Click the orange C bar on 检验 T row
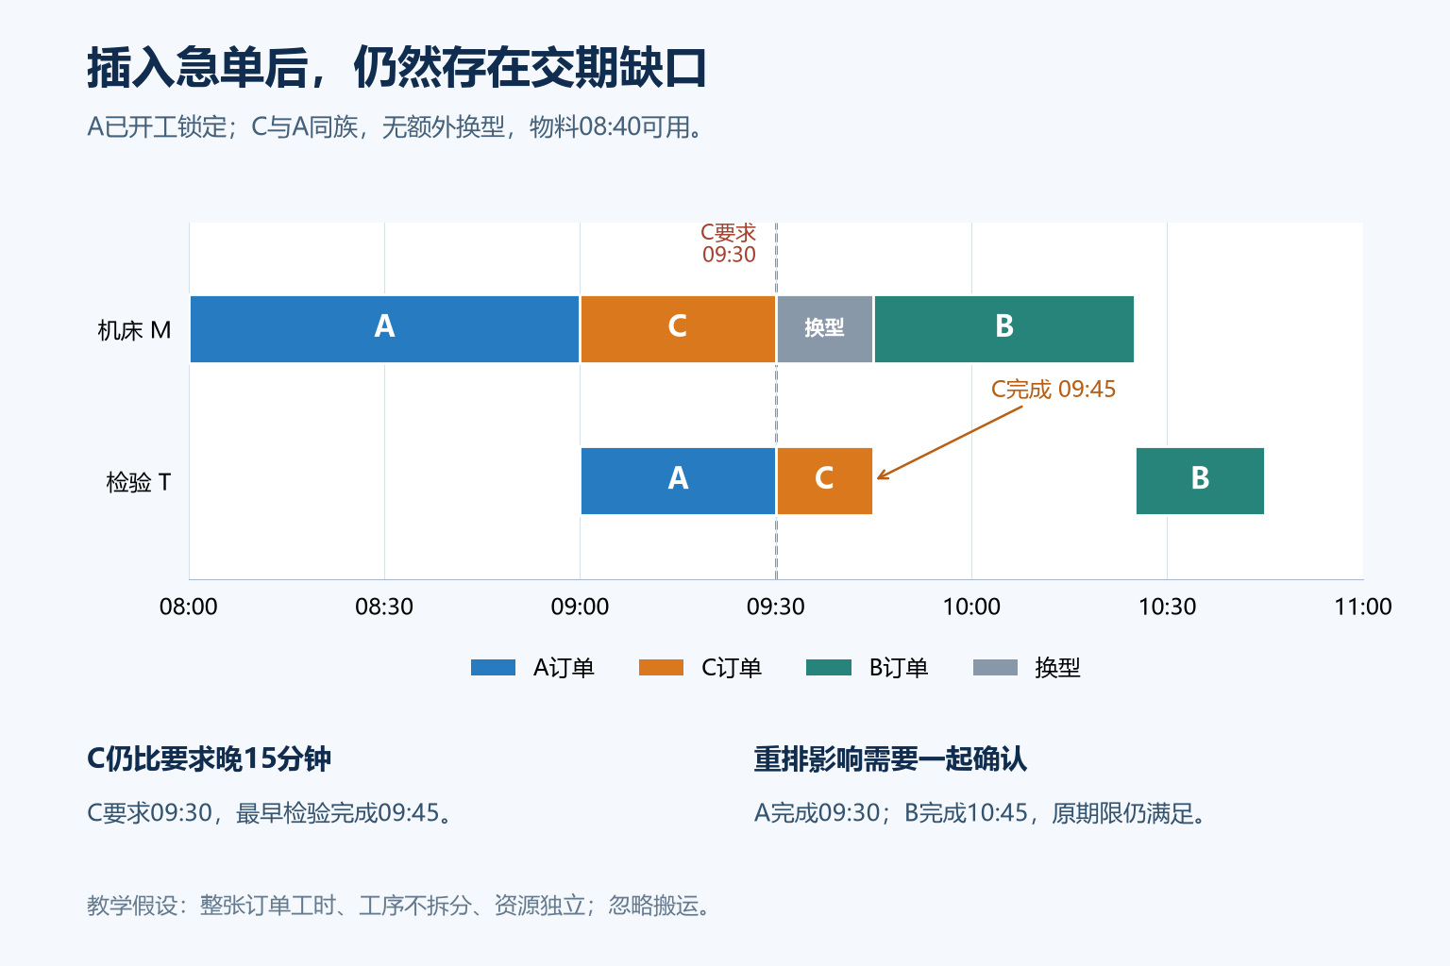 (x=824, y=481)
